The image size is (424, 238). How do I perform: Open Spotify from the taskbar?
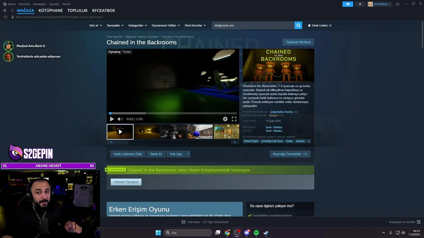click(256, 233)
